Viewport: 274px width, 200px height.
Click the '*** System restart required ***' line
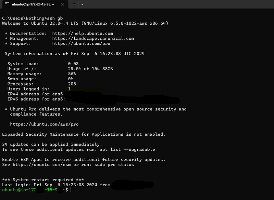point(43,179)
